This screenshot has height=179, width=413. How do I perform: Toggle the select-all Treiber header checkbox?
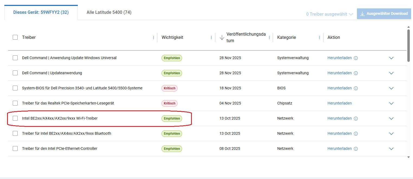coord(15,37)
